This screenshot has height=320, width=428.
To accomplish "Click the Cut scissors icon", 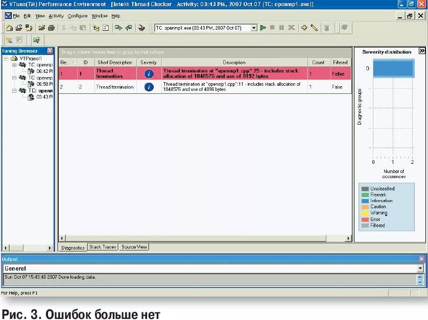I will coord(64,28).
